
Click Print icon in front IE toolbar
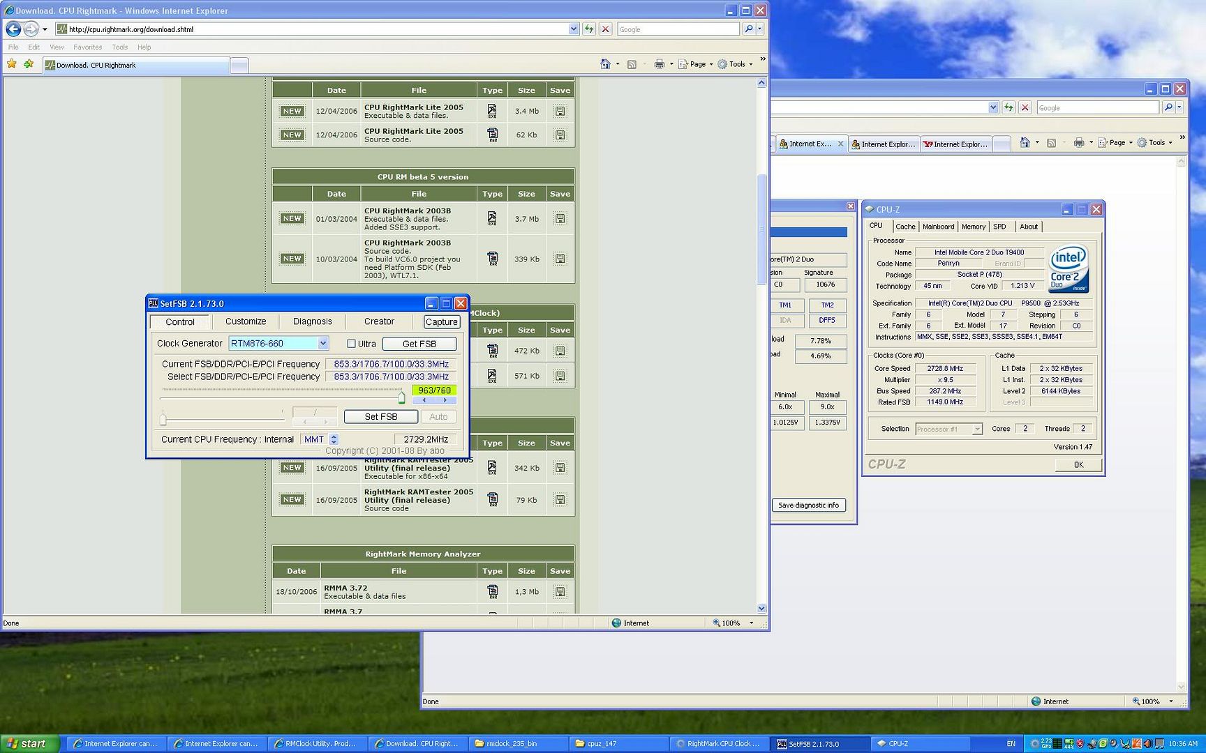(x=659, y=64)
